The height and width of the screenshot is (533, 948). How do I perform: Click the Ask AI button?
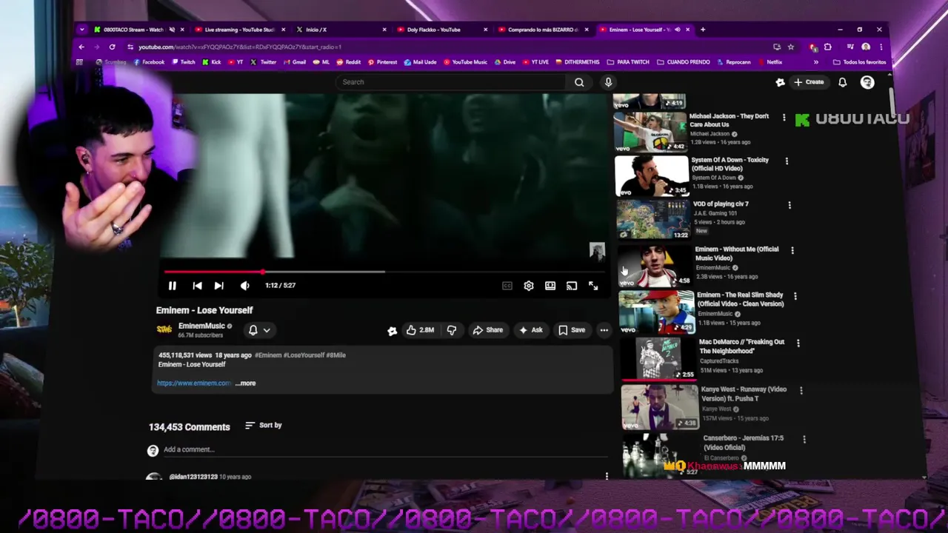pyautogui.click(x=530, y=330)
